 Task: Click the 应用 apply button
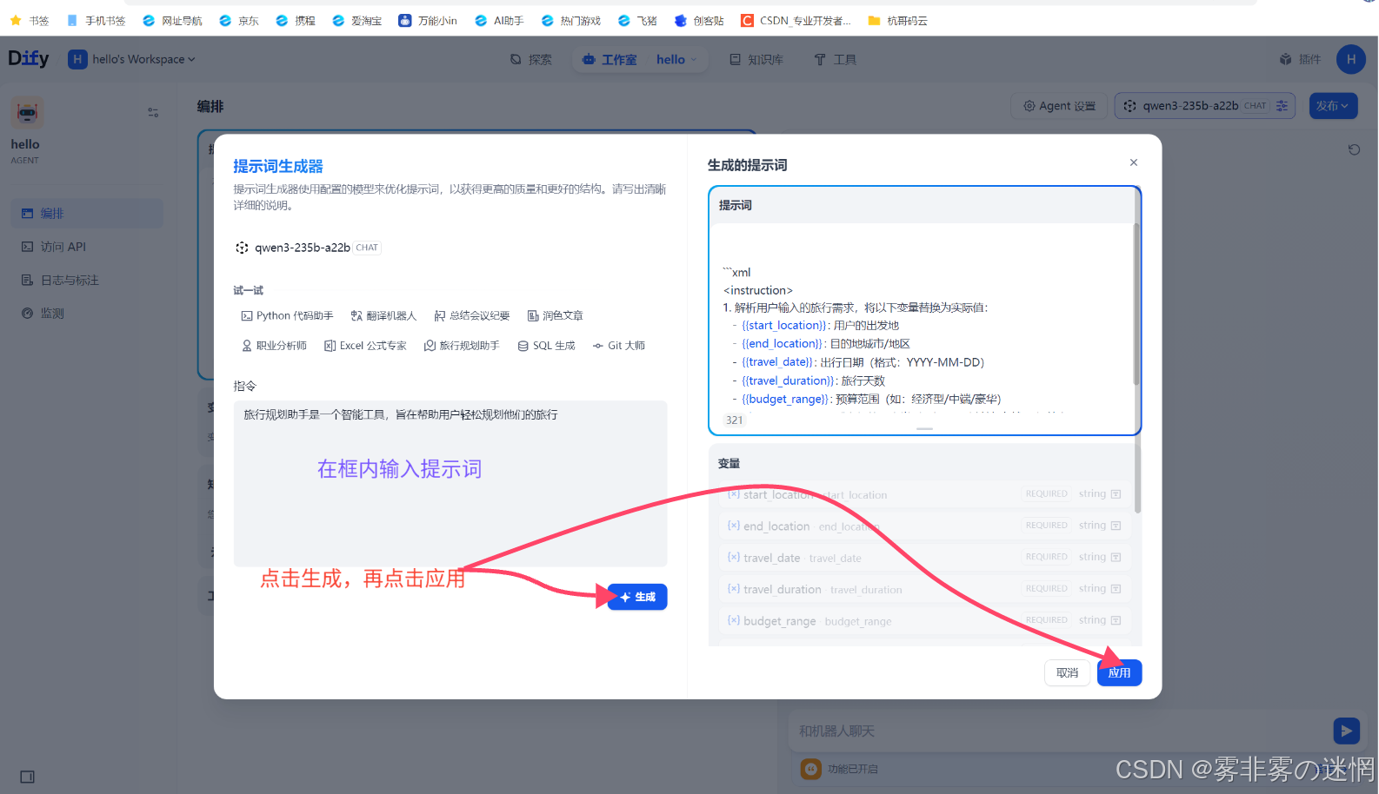(x=1119, y=672)
